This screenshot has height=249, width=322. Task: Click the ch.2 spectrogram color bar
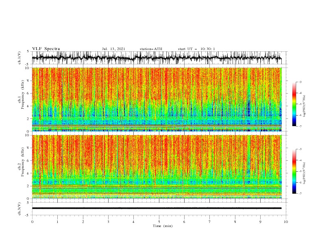pyautogui.click(x=294, y=171)
